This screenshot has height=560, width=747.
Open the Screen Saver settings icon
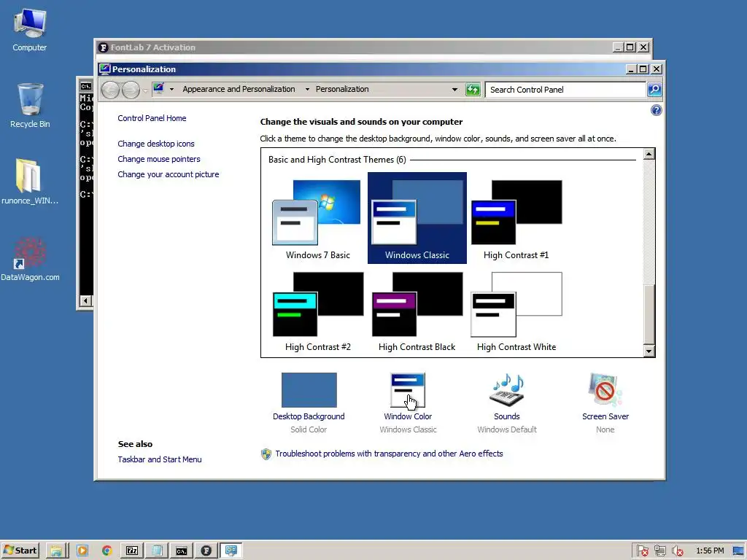tap(605, 402)
